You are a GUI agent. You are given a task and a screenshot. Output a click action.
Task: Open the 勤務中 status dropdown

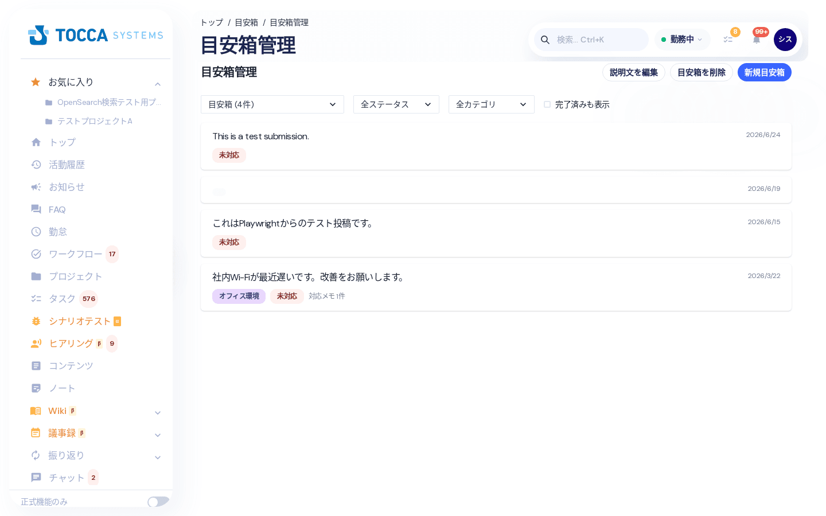[x=682, y=40]
